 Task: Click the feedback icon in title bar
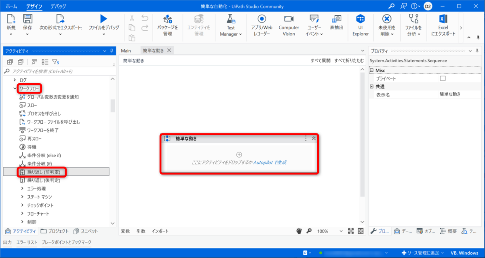pyautogui.click(x=403, y=6)
